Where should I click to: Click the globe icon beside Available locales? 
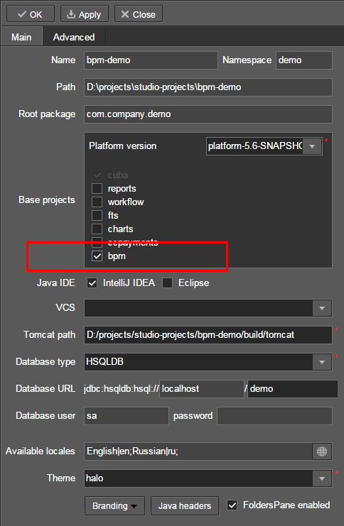coord(322,451)
